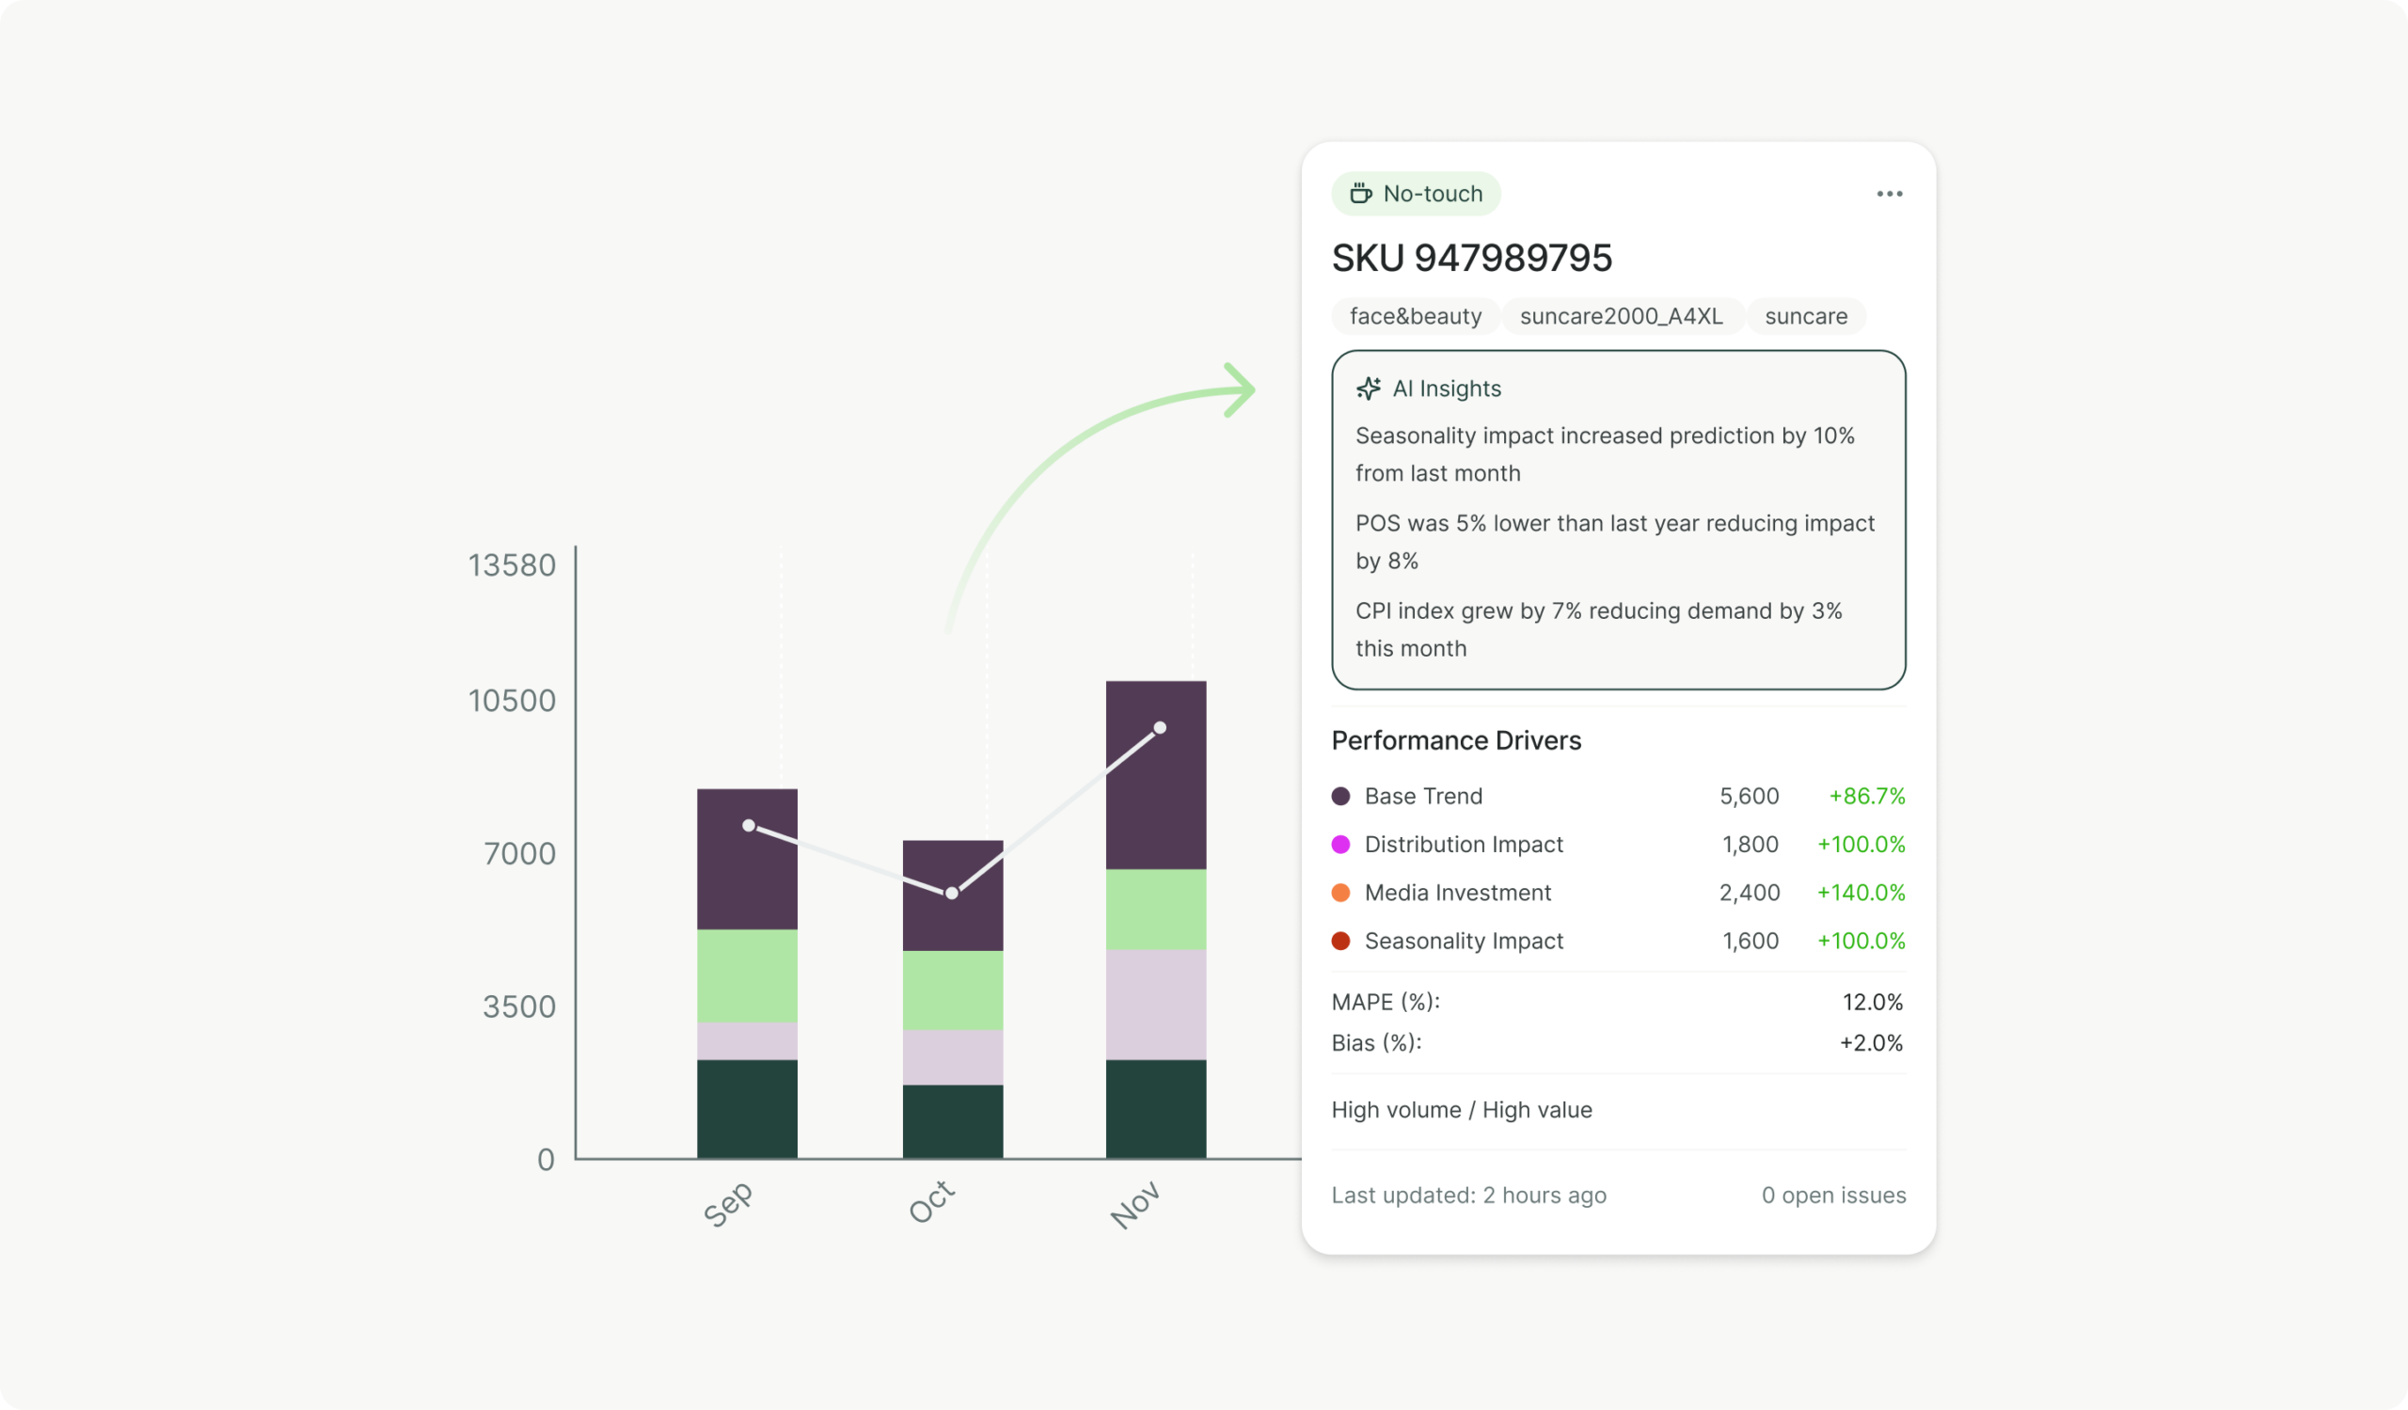The width and height of the screenshot is (2408, 1410).
Task: Click the Sep bar's light green segment
Action: (747, 975)
